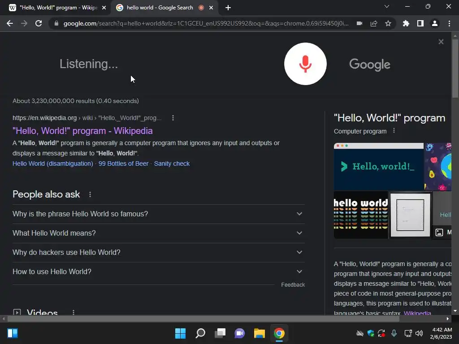This screenshot has height=344, width=459.
Task: Click the vertical page scrollbar
Action: click(455, 68)
